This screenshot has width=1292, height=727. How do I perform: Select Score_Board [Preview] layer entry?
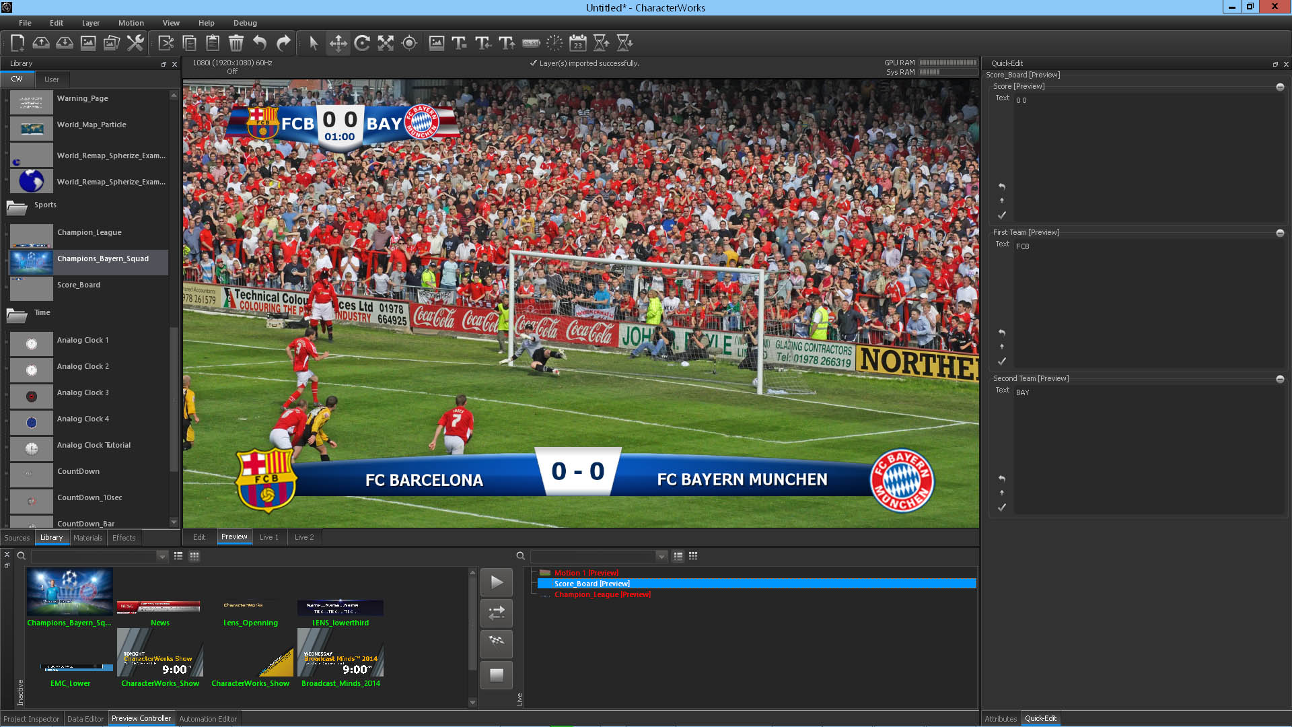click(591, 584)
